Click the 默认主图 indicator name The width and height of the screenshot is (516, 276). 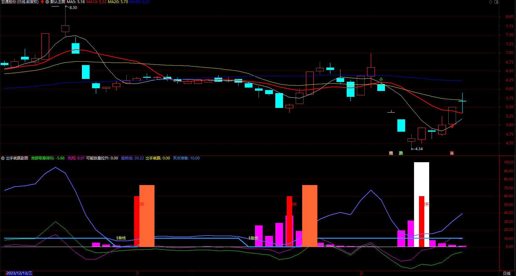58,2
